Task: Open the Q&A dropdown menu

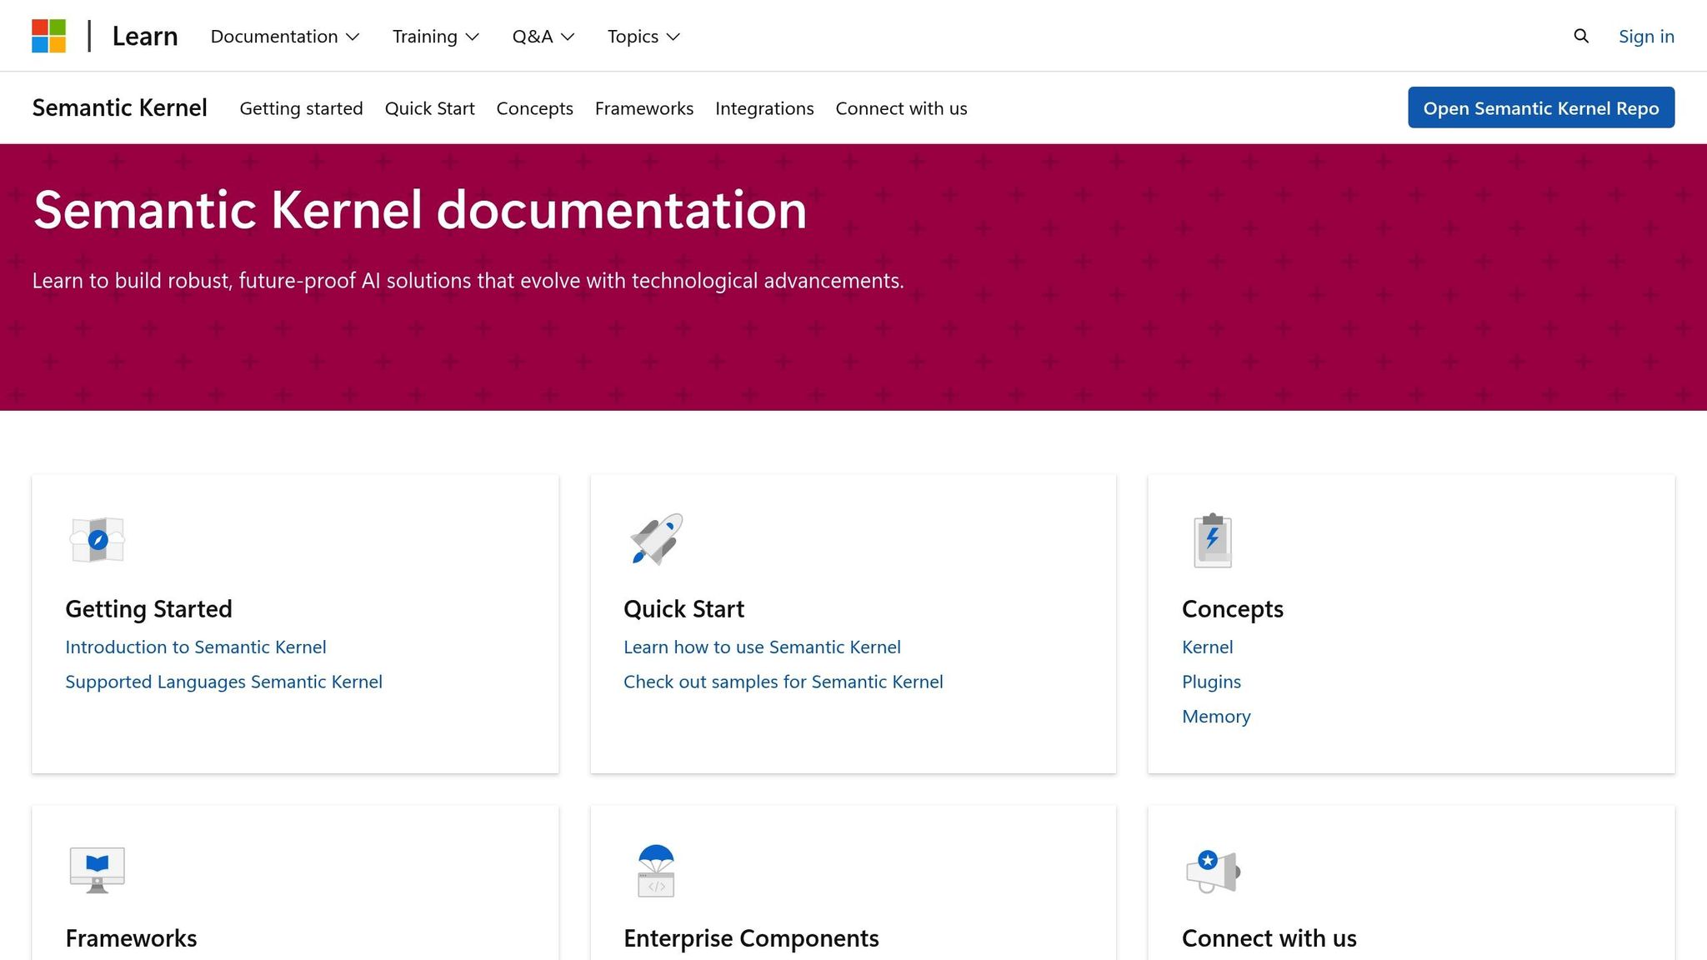Action: pyautogui.click(x=543, y=37)
